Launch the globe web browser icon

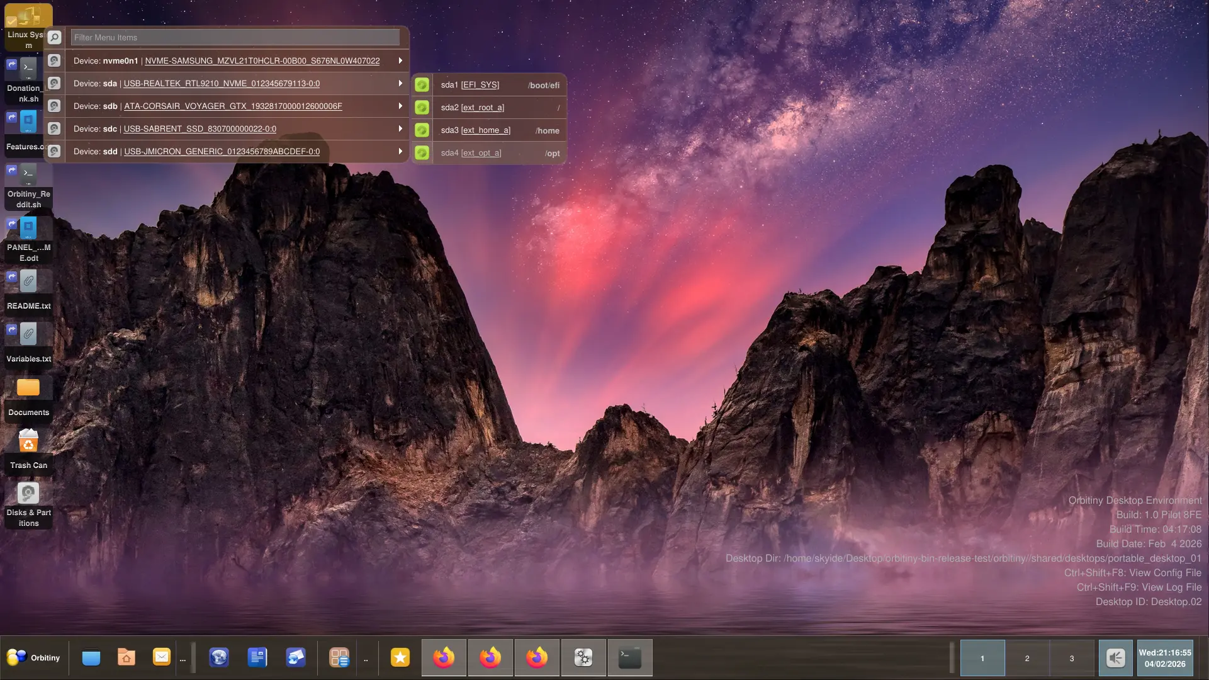tap(218, 657)
